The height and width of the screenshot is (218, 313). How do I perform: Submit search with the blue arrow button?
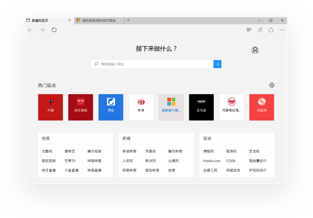pos(217,64)
